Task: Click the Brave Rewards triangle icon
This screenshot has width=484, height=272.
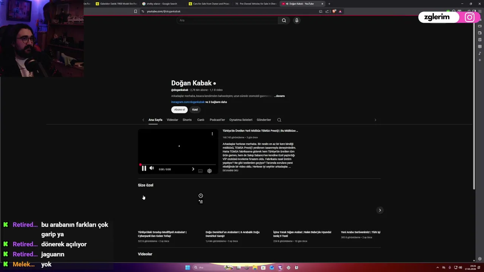Action: click(x=340, y=11)
